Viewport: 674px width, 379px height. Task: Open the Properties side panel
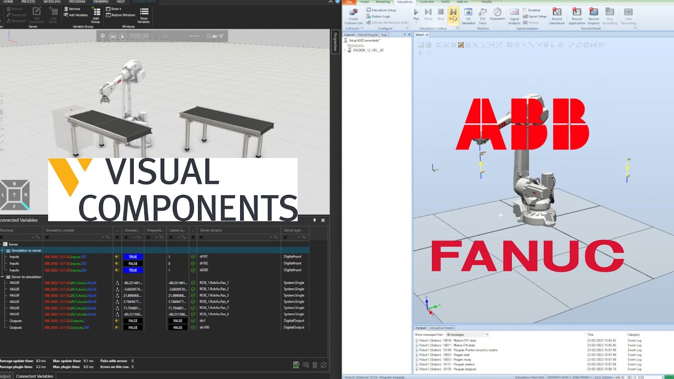point(335,42)
